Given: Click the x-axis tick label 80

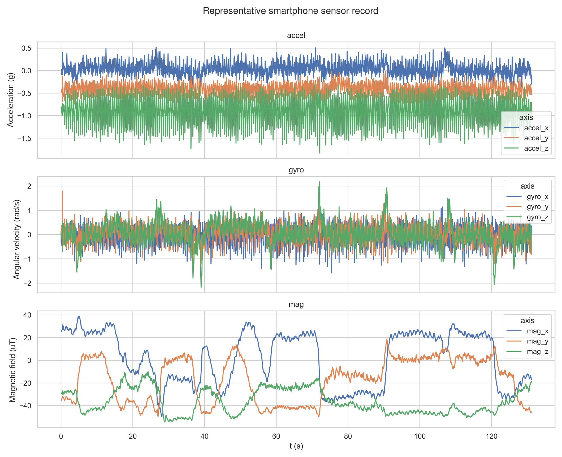Looking at the screenshot, I should 348,436.
